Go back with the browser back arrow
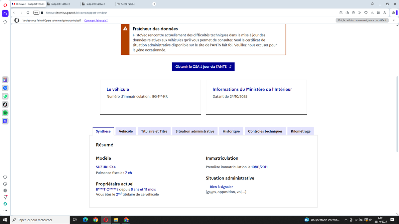 [x=14, y=13]
